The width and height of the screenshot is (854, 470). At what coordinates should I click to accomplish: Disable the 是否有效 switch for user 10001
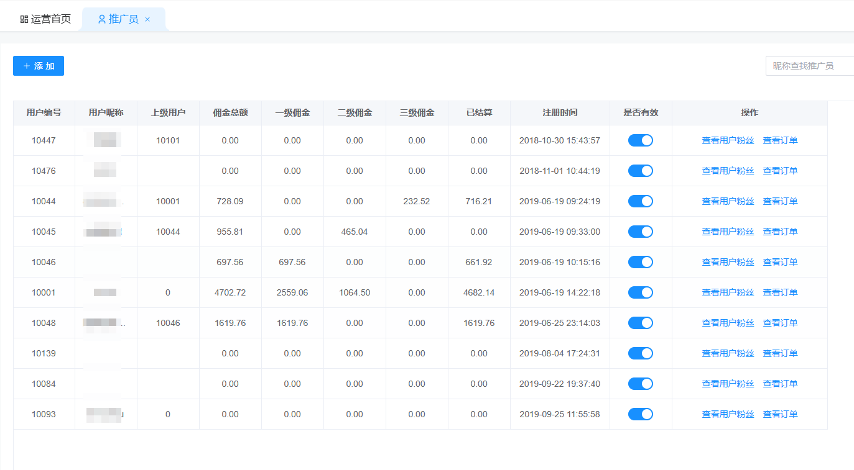click(640, 292)
